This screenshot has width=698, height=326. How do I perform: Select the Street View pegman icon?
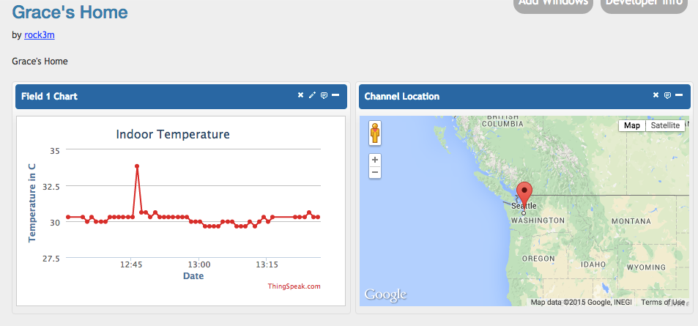tap(375, 134)
